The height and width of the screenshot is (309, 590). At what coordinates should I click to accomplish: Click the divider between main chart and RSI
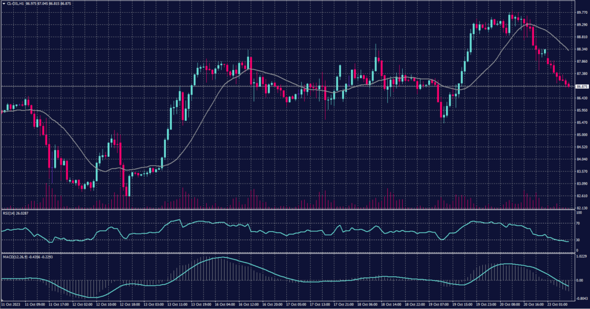[288, 209]
